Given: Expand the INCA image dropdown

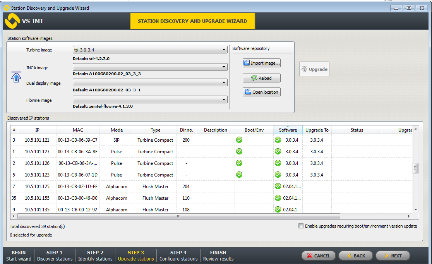Looking at the screenshot, I should click(150, 67).
